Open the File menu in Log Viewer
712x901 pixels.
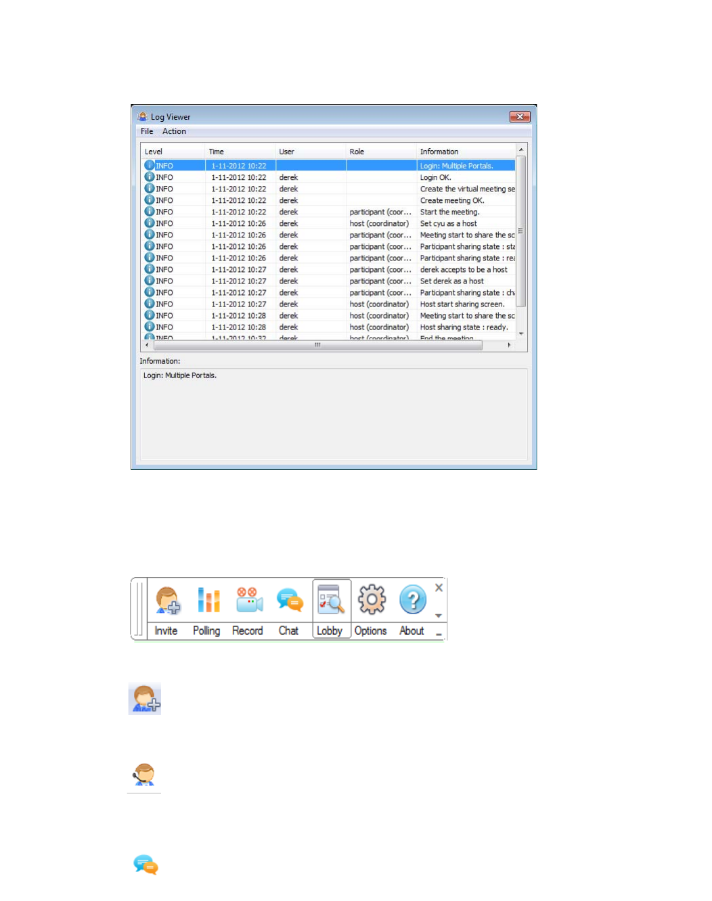(147, 131)
